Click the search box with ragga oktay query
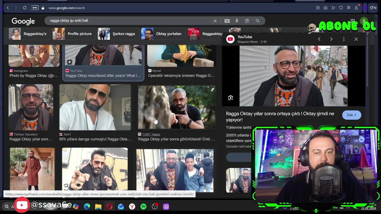Viewport: 381px width, 214px height. point(128,21)
